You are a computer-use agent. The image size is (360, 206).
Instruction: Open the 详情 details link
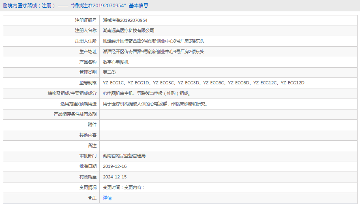[107, 198]
